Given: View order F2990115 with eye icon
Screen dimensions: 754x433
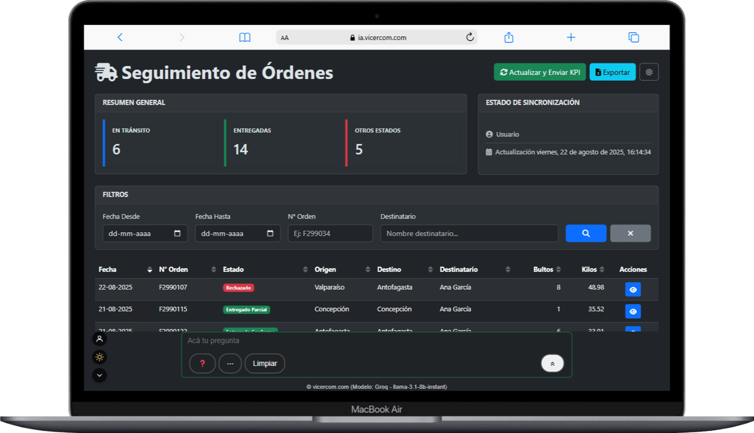Looking at the screenshot, I should tap(633, 311).
